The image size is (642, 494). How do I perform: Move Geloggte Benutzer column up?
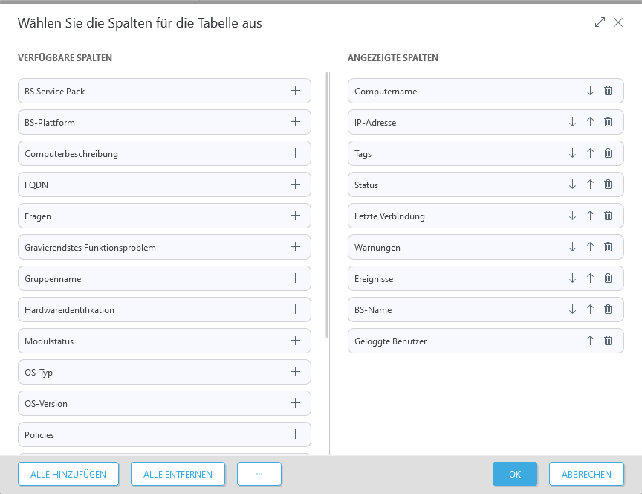pyautogui.click(x=590, y=341)
